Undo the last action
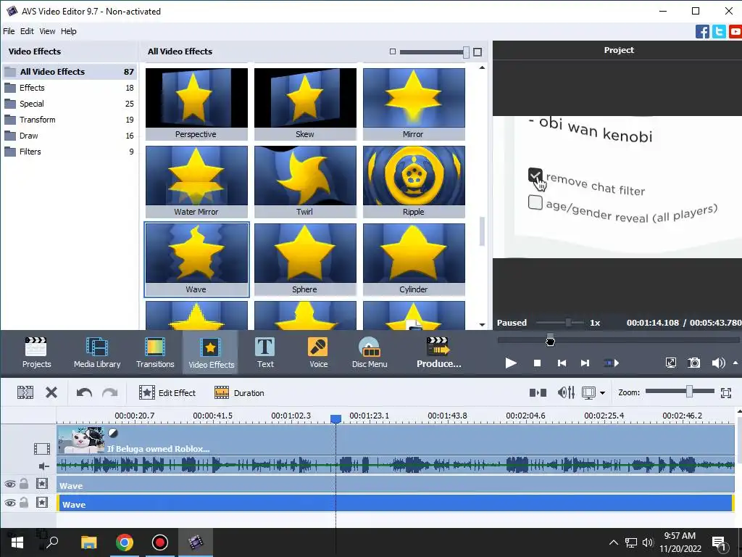The image size is (742, 557). click(x=84, y=392)
